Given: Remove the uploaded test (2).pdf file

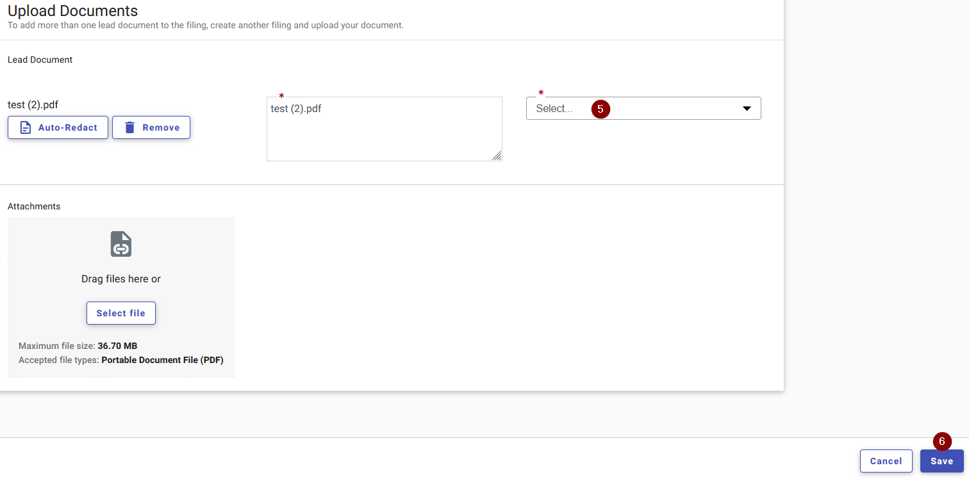Looking at the screenshot, I should pyautogui.click(x=151, y=127).
